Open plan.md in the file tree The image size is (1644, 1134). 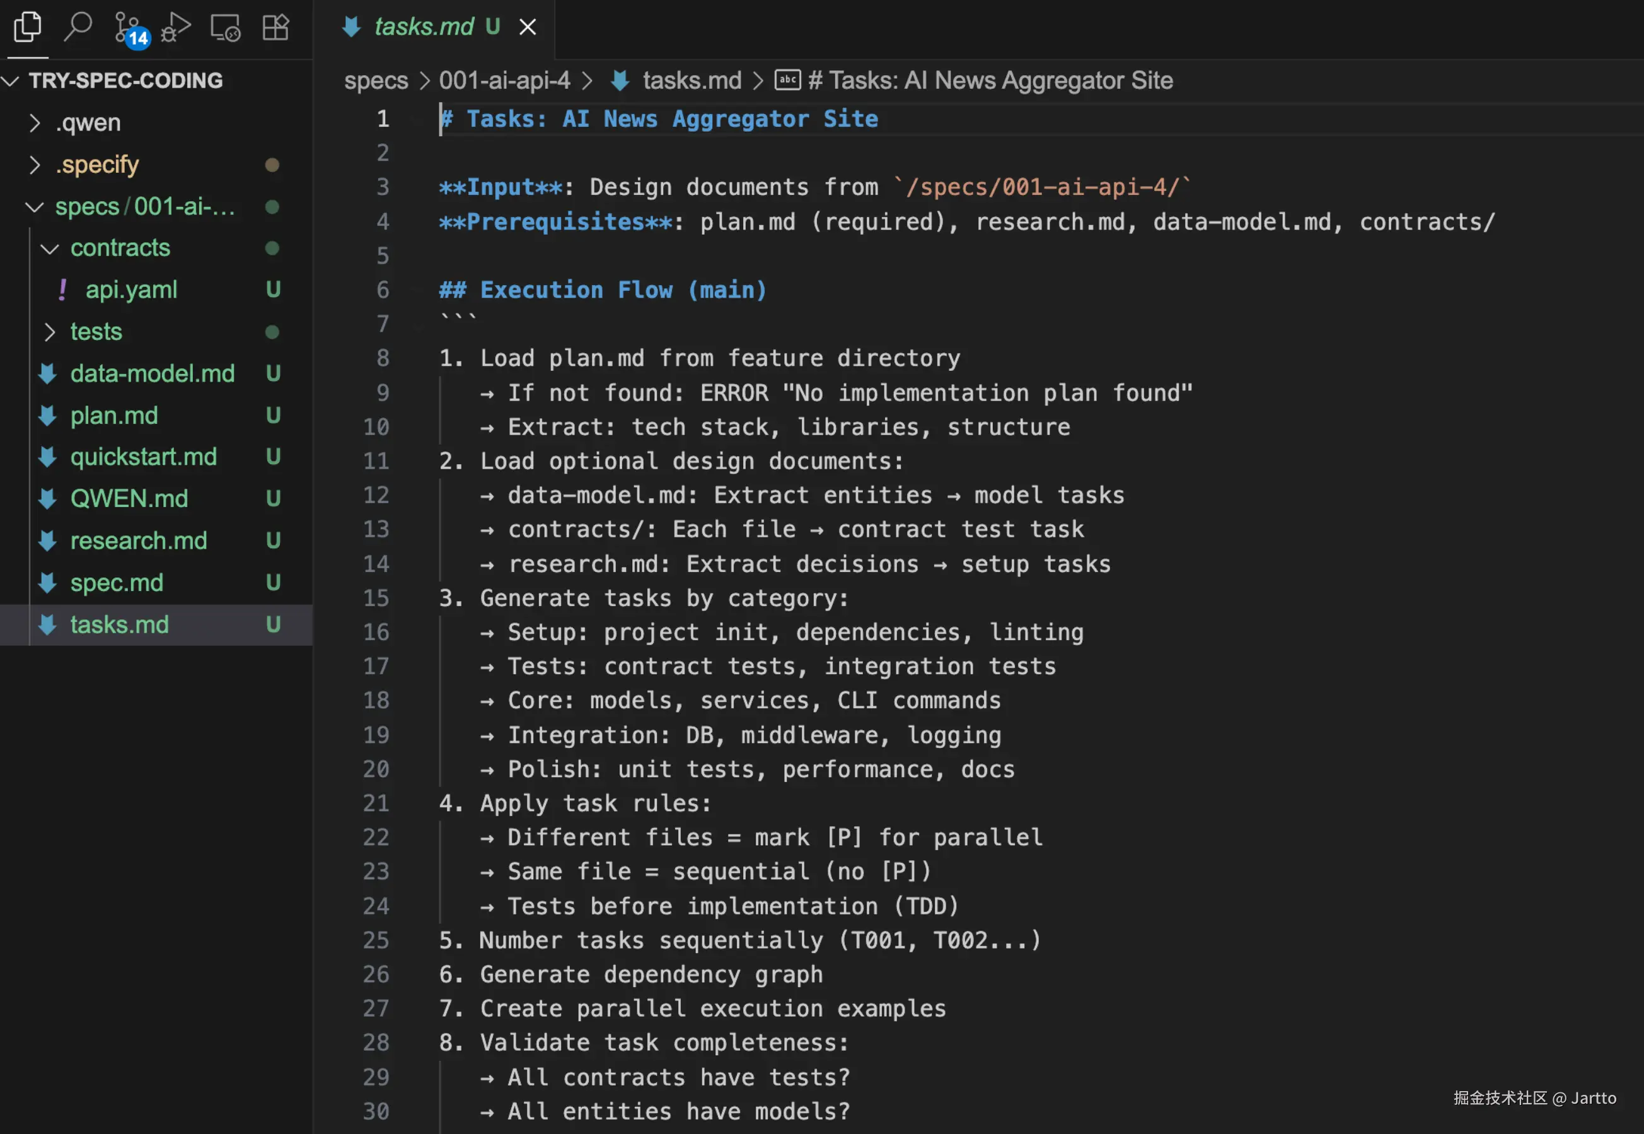pyautogui.click(x=113, y=416)
